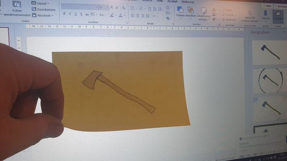Choose the first axe design idea

click(269, 52)
